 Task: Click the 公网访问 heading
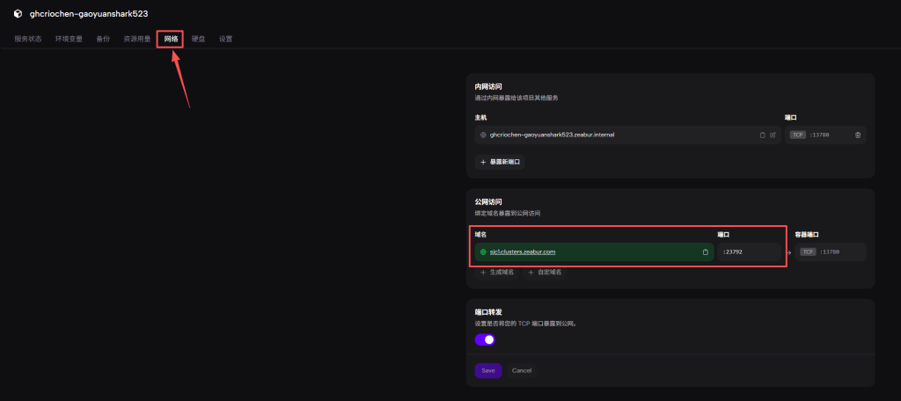[x=488, y=202]
